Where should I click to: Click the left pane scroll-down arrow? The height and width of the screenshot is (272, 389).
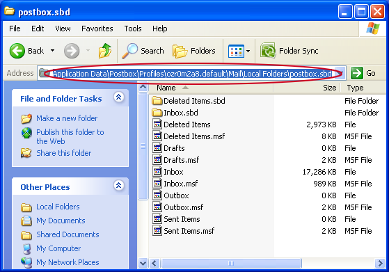143,263
